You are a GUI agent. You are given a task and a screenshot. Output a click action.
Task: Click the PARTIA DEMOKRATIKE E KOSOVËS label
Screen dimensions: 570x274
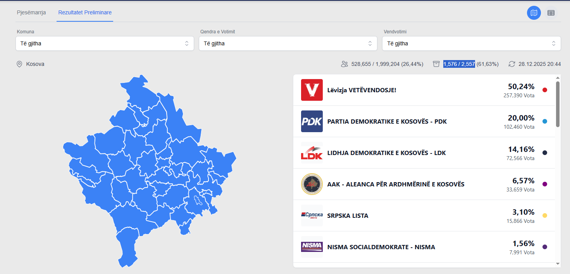(387, 122)
